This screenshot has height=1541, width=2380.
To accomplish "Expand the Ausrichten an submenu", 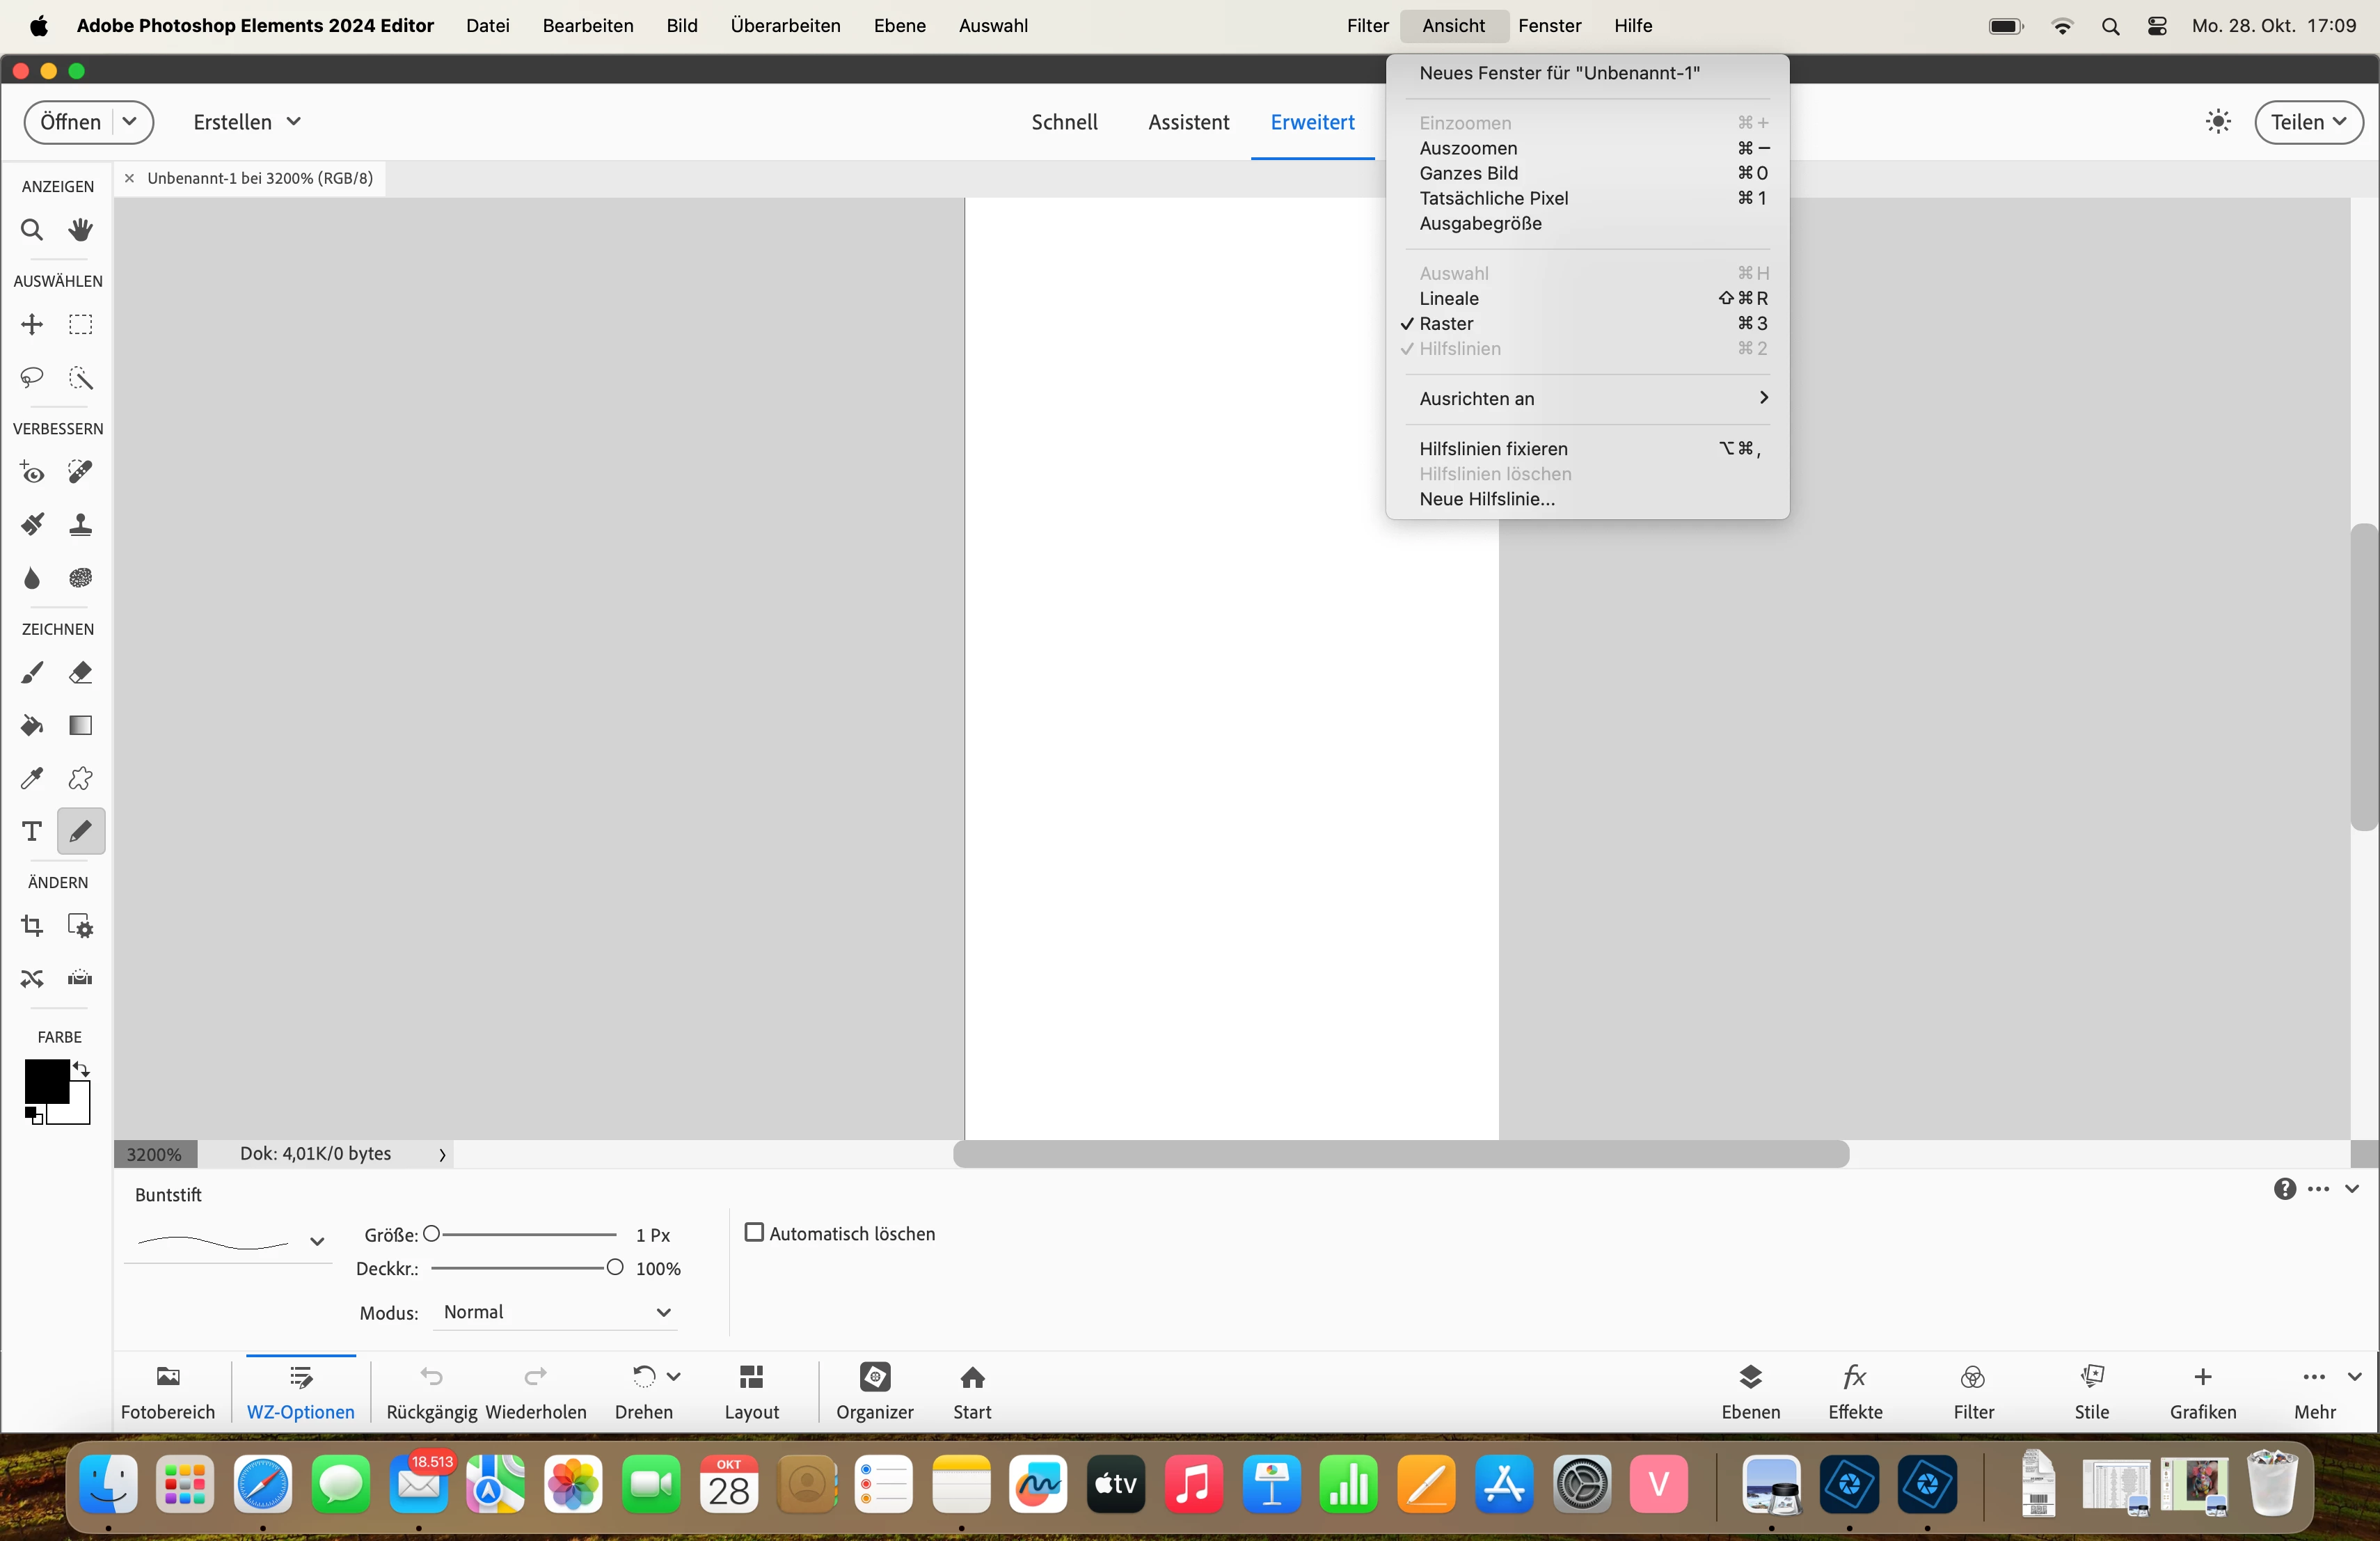I will (1590, 399).
